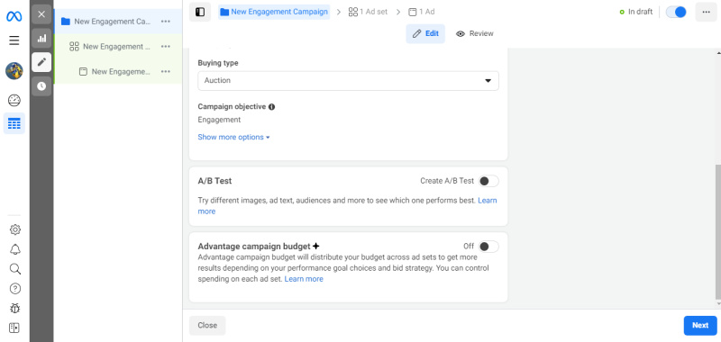Open the account profile avatar

[x=14, y=71]
